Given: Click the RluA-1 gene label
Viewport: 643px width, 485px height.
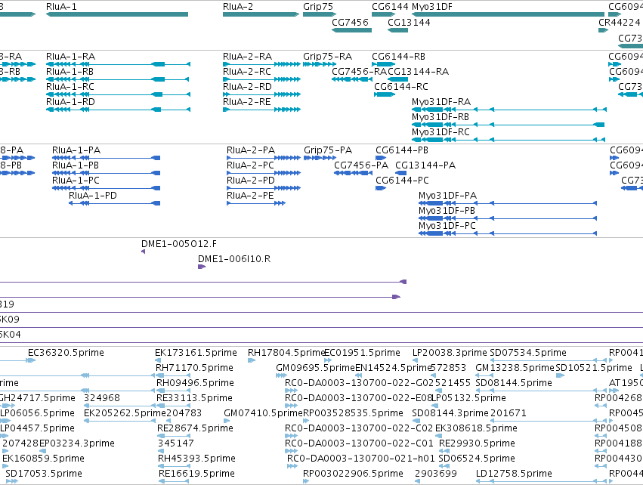Looking at the screenshot, I should pos(61,7).
